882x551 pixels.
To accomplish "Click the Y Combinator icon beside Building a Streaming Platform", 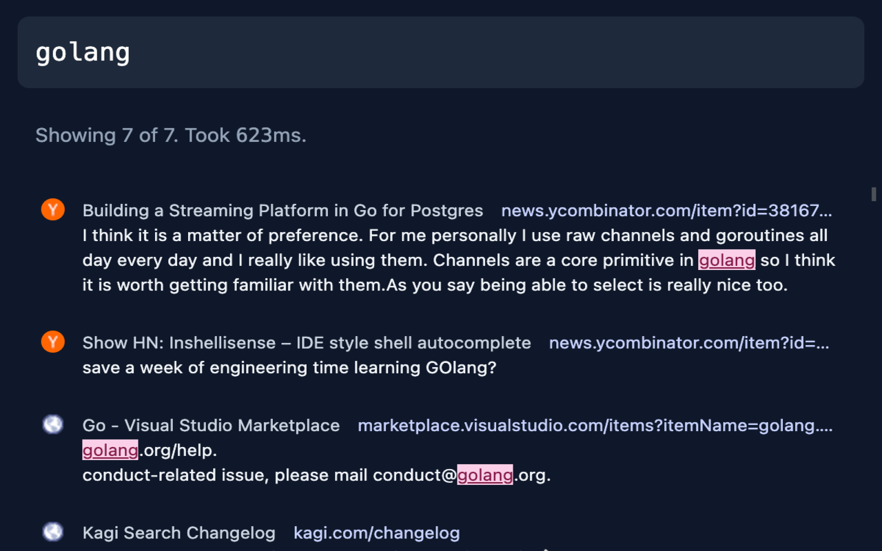I will point(53,209).
